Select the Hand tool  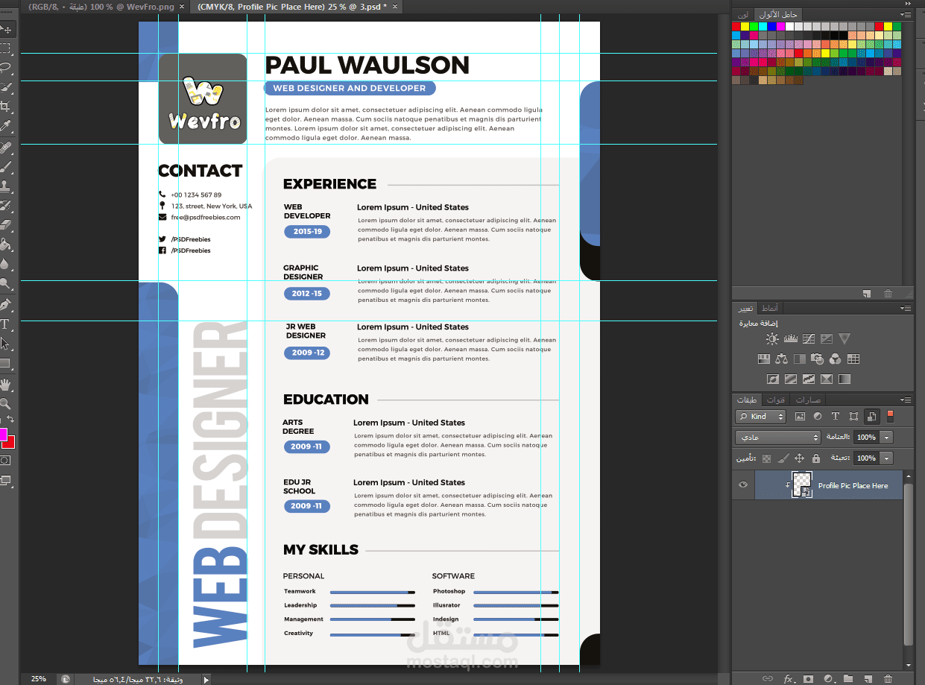(x=6, y=385)
